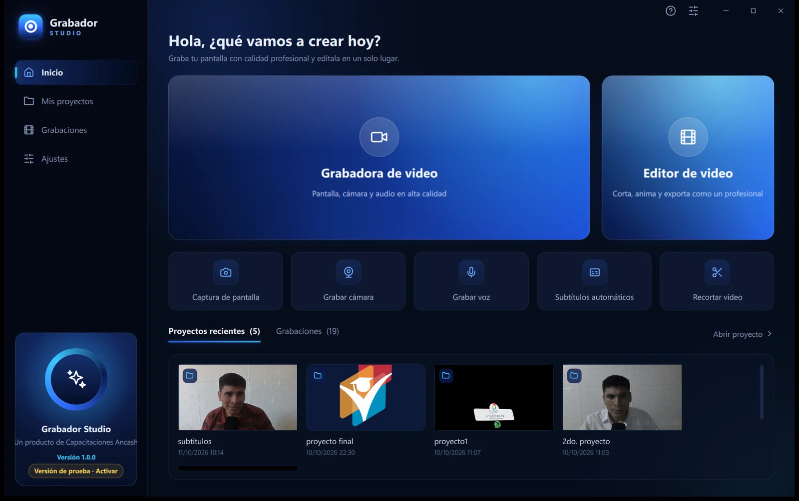Click the proyecto1 name label
The height and width of the screenshot is (501, 799).
coord(451,442)
